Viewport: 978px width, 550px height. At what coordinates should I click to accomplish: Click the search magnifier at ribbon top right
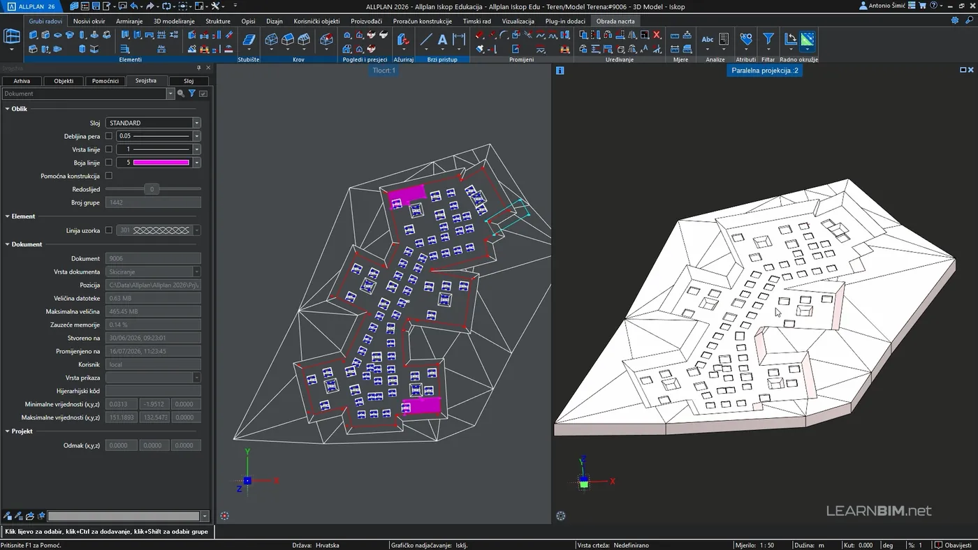click(968, 21)
